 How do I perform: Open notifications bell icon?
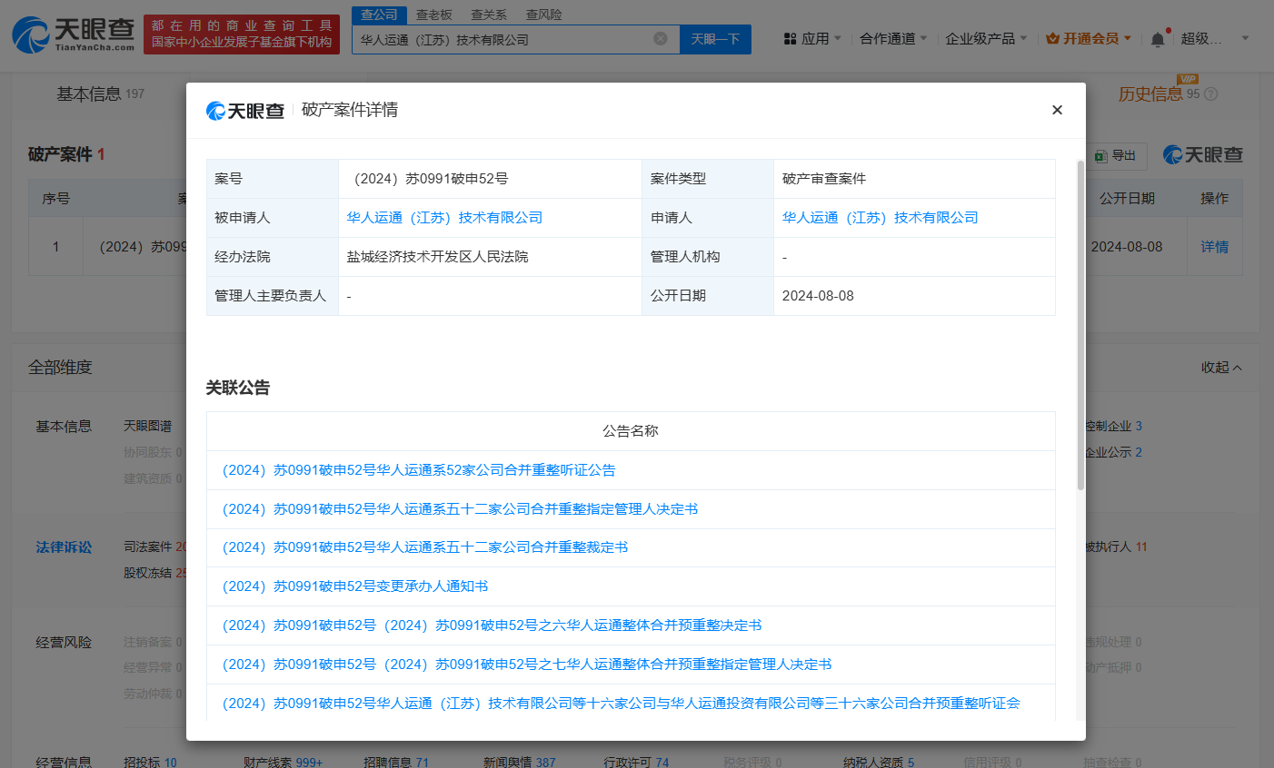pyautogui.click(x=1157, y=39)
